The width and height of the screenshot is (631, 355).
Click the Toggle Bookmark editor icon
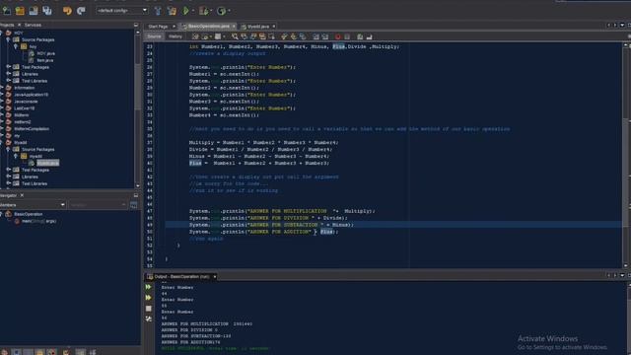tap(303, 36)
